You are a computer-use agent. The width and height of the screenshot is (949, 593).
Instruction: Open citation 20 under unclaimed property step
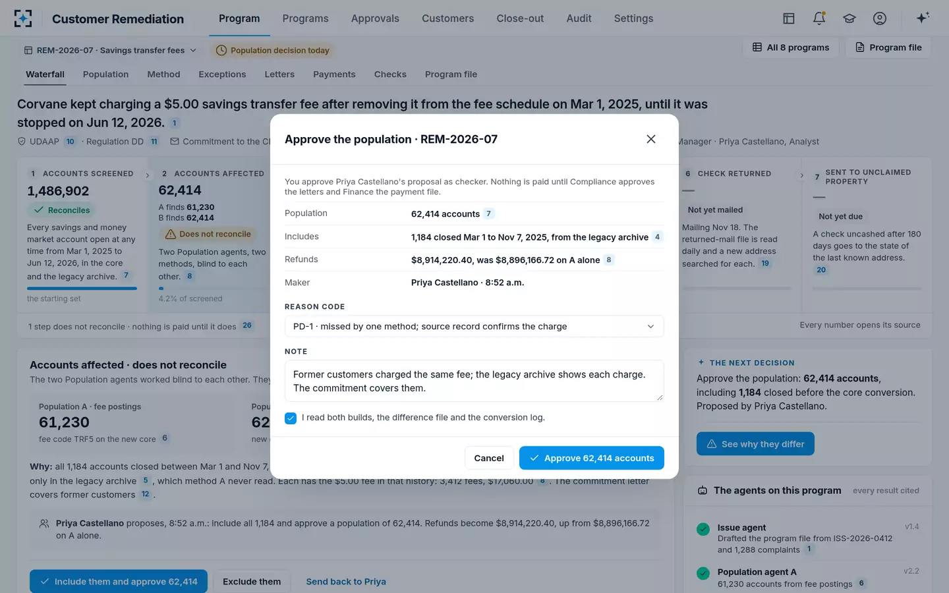click(x=821, y=269)
